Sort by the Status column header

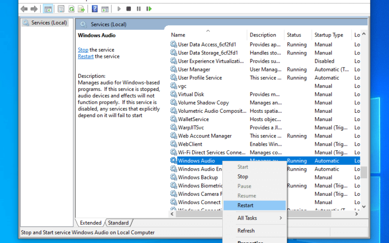pos(298,35)
